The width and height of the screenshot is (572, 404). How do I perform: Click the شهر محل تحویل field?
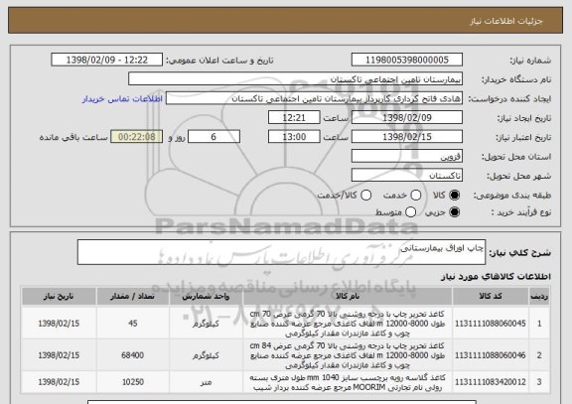pyautogui.click(x=407, y=176)
